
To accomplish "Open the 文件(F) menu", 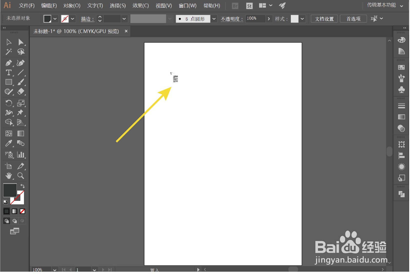I will click(x=27, y=5).
